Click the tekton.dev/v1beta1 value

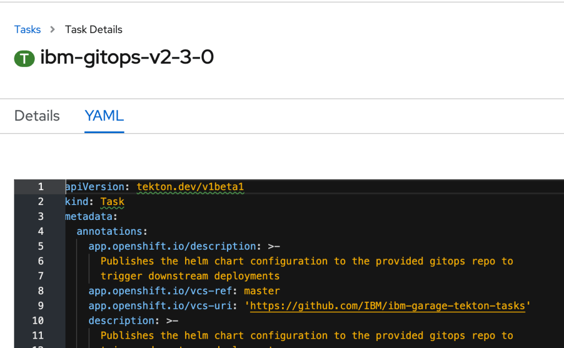[190, 187]
